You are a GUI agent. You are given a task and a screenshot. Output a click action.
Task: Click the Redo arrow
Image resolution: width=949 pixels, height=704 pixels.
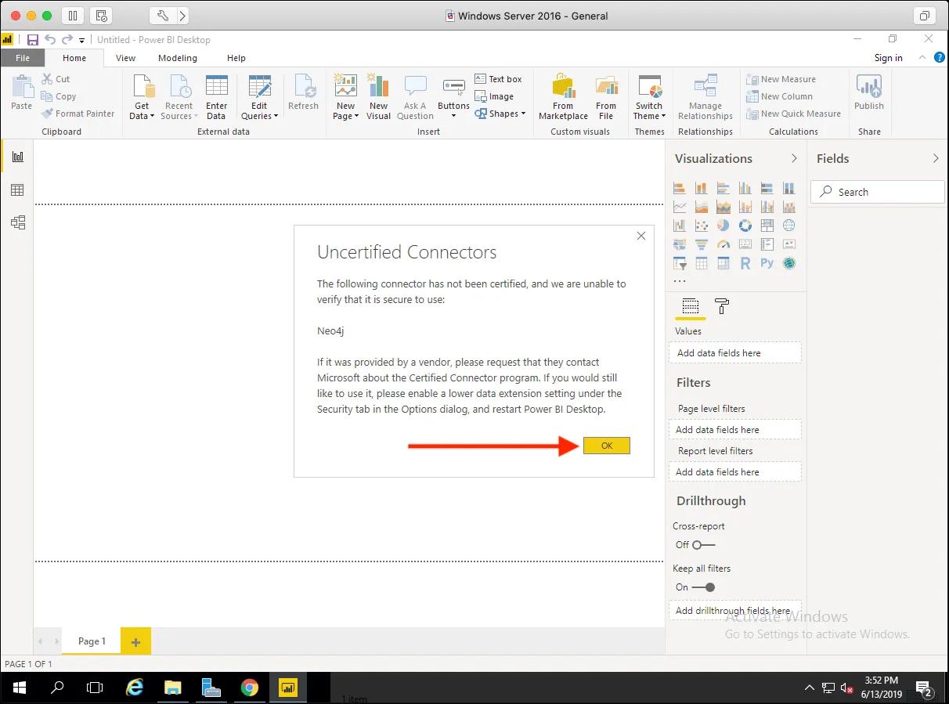(x=67, y=39)
